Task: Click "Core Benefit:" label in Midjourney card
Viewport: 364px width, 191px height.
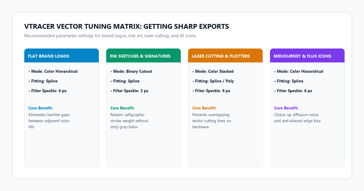Action: (286, 108)
